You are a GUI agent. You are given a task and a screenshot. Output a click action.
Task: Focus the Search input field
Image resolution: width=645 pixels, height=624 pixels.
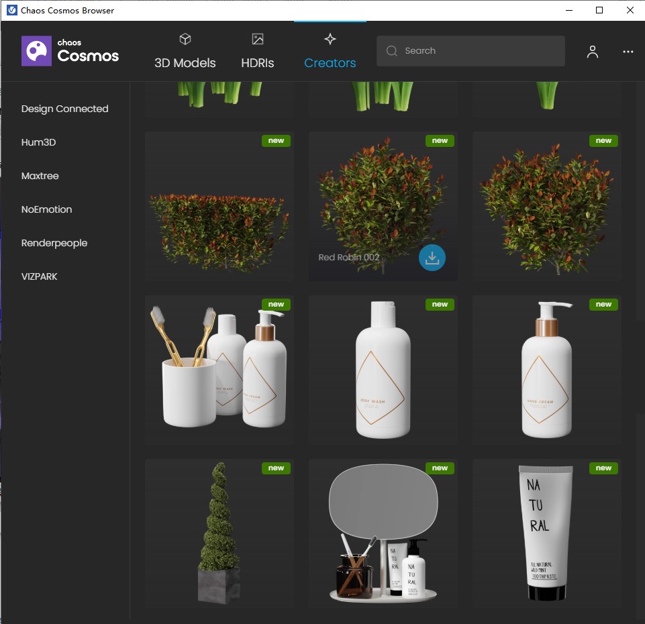click(470, 50)
